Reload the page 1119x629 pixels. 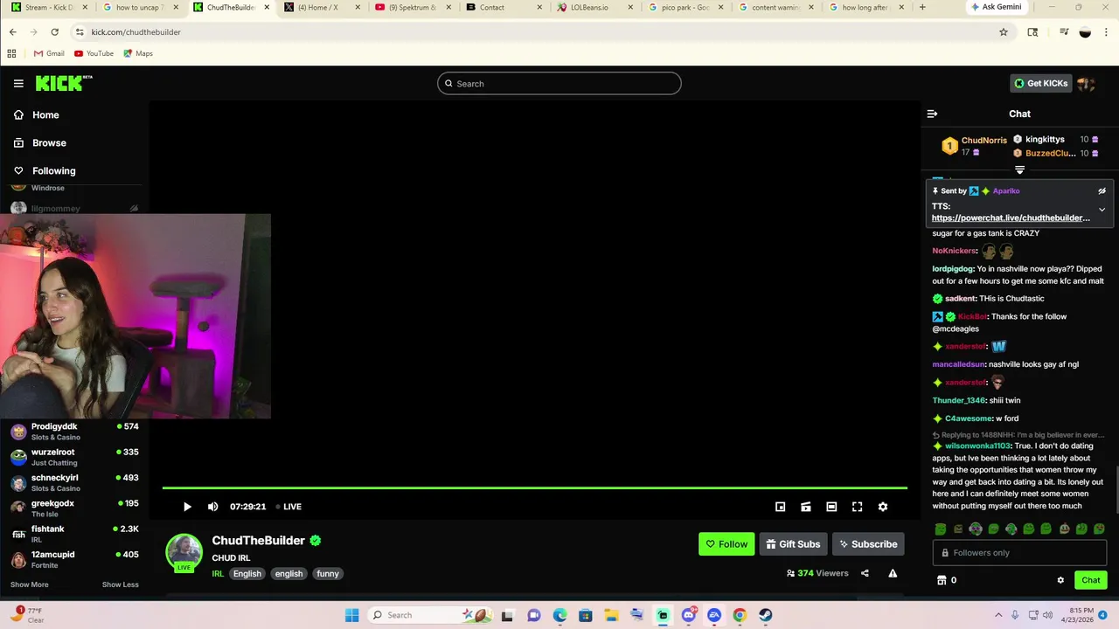54,32
